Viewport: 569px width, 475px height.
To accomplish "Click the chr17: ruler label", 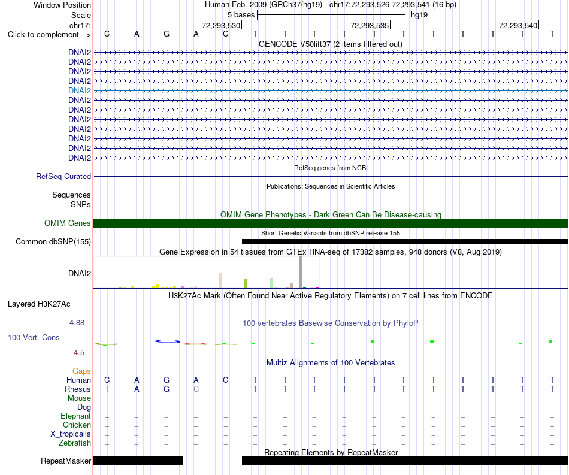I will (x=80, y=25).
